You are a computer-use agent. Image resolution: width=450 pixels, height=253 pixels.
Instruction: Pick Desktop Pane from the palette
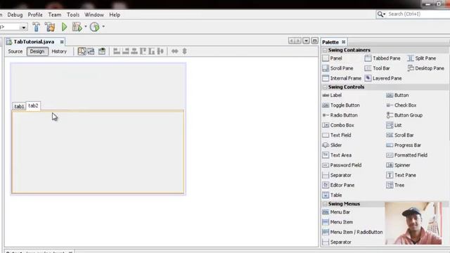[426, 68]
